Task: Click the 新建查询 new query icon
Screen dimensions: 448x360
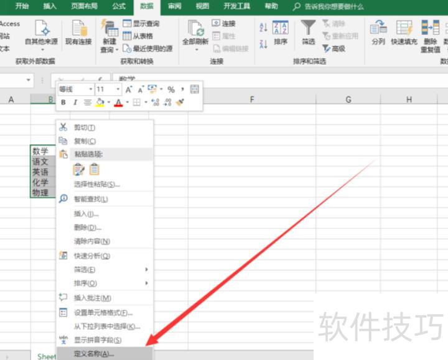Action: click(x=109, y=28)
